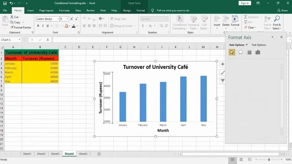The width and height of the screenshot is (292, 164).
Task: Select Page Layout view icon in status bar
Action: click(241, 159)
